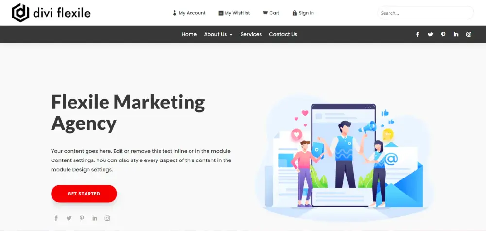Open LinkedIn icon in the dark navigation bar
The image size is (486, 231).
point(456,35)
